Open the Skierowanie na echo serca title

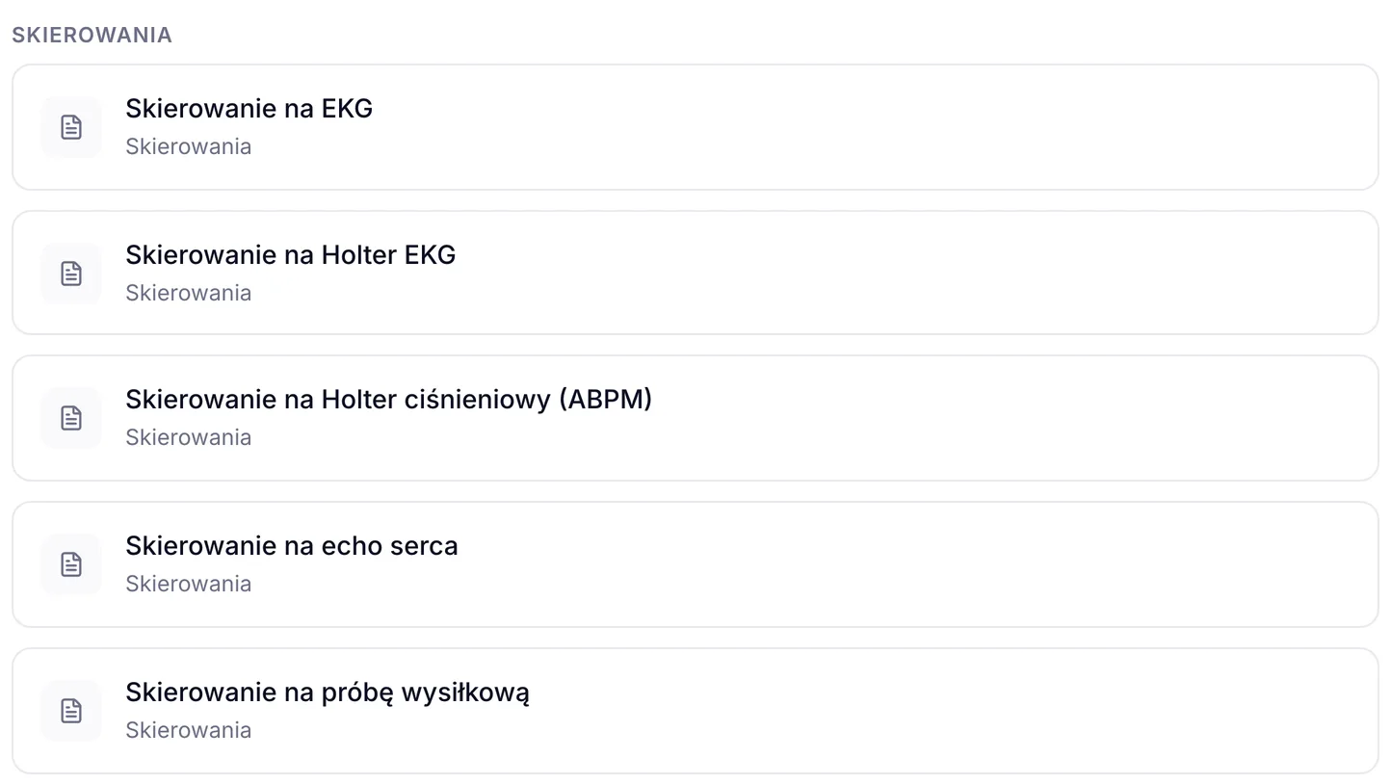click(x=291, y=546)
